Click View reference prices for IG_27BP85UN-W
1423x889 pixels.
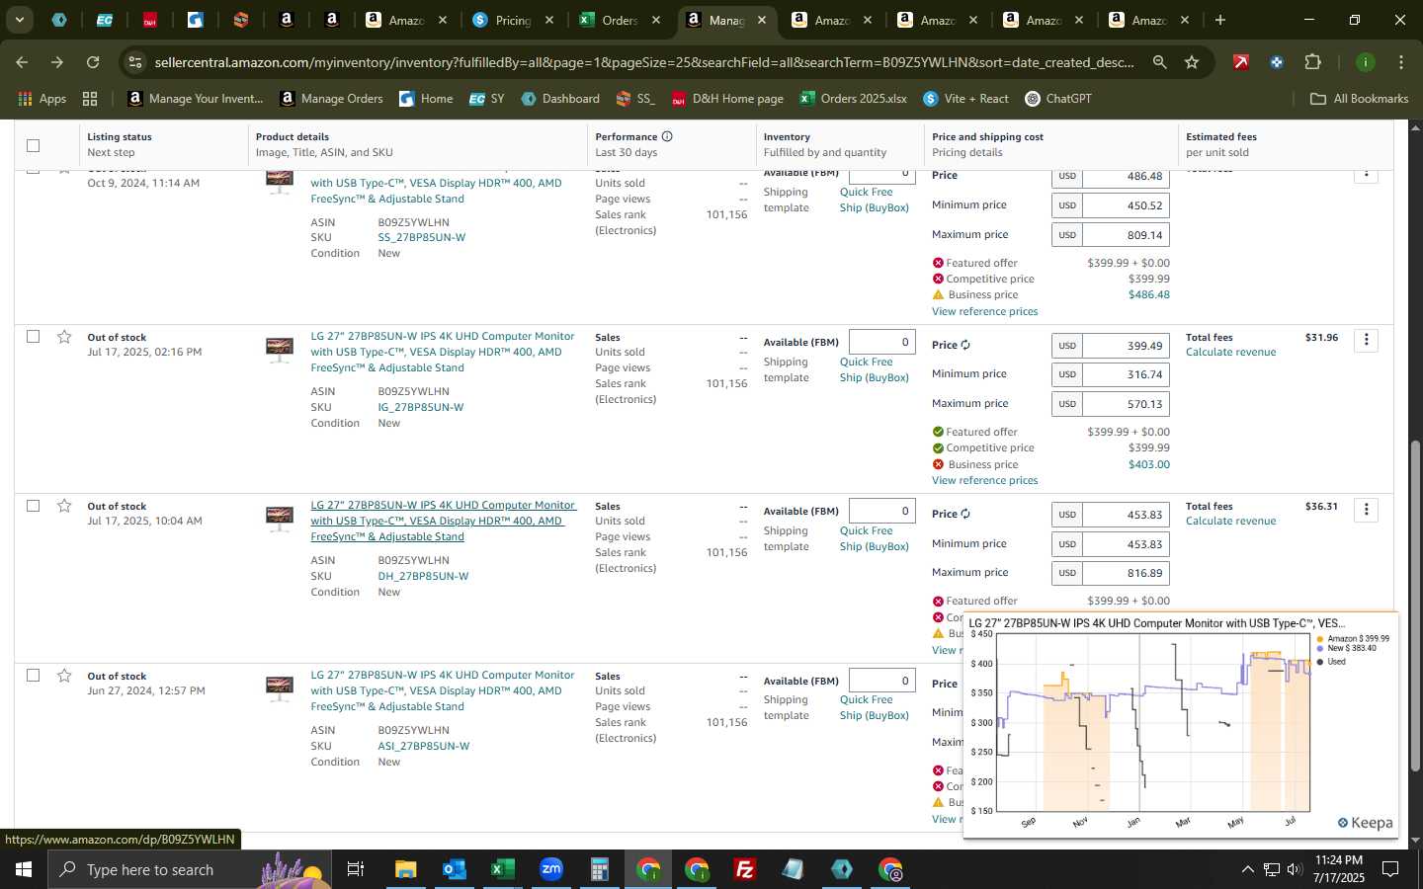click(x=984, y=480)
